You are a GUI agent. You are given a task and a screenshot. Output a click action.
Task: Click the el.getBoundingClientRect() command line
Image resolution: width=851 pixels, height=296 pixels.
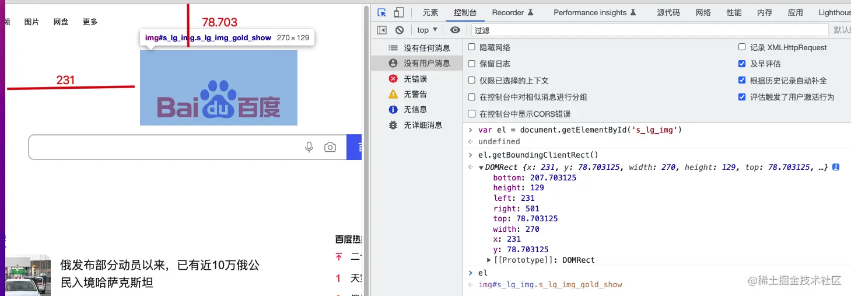pyautogui.click(x=538, y=155)
